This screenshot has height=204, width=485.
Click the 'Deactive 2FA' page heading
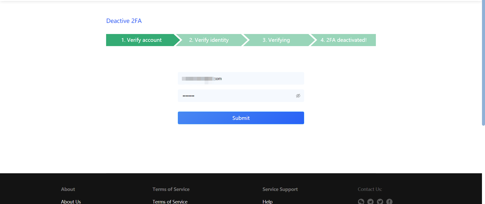click(x=124, y=21)
